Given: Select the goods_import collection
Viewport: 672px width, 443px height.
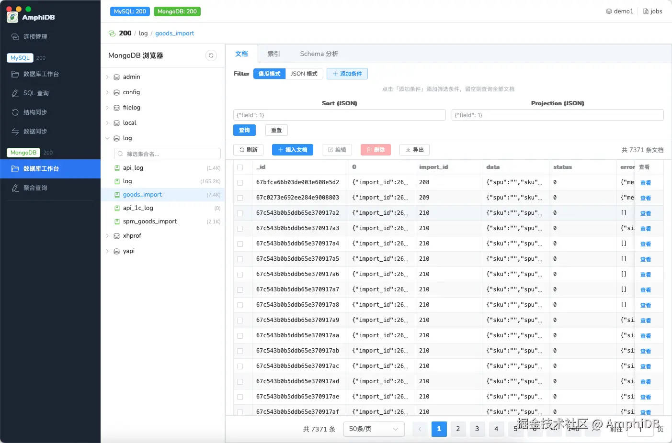Looking at the screenshot, I should pos(163,195).
